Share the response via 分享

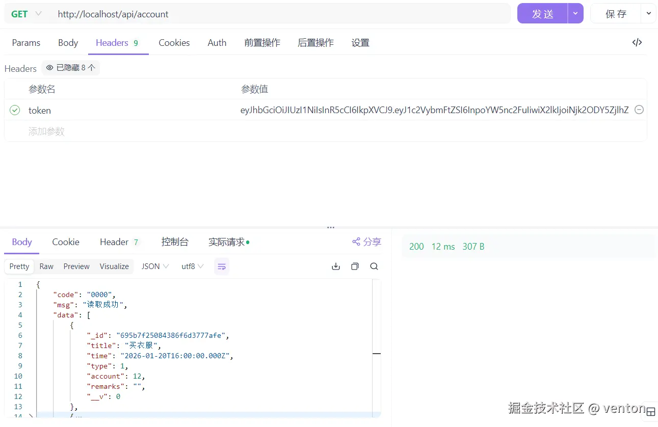click(367, 242)
